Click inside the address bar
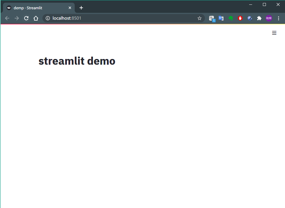 coord(119,18)
